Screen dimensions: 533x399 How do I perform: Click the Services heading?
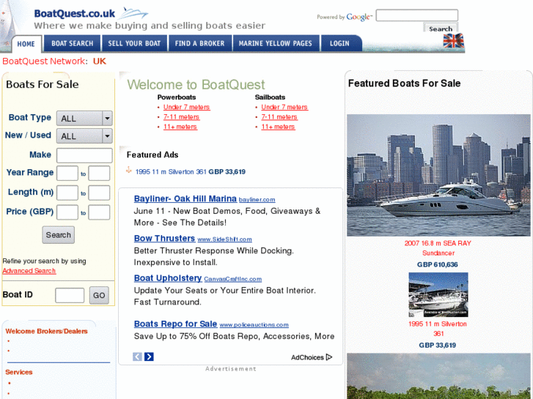click(19, 372)
